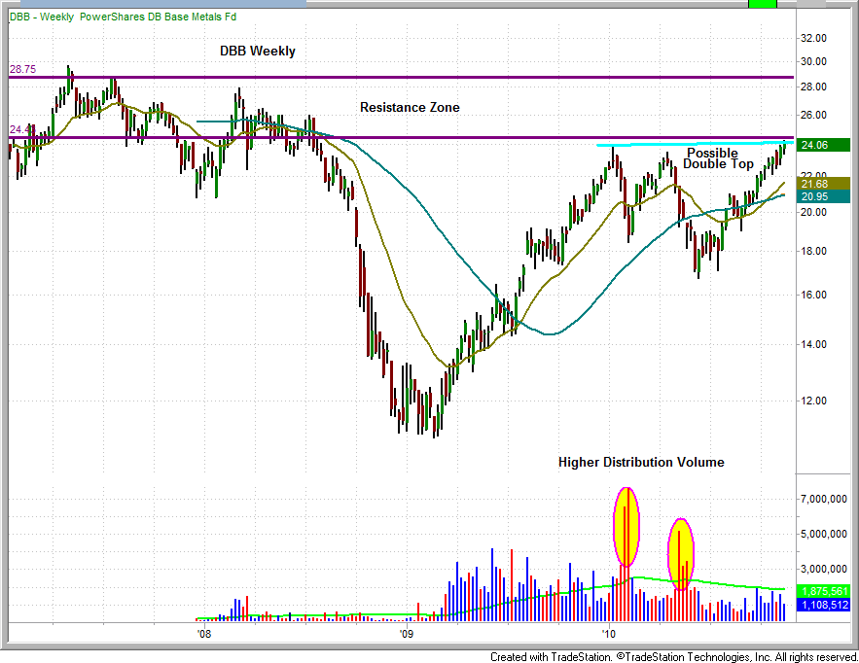Image resolution: width=859 pixels, height=663 pixels.
Task: Click the DBB symbol in chart header
Action: pyautogui.click(x=18, y=17)
